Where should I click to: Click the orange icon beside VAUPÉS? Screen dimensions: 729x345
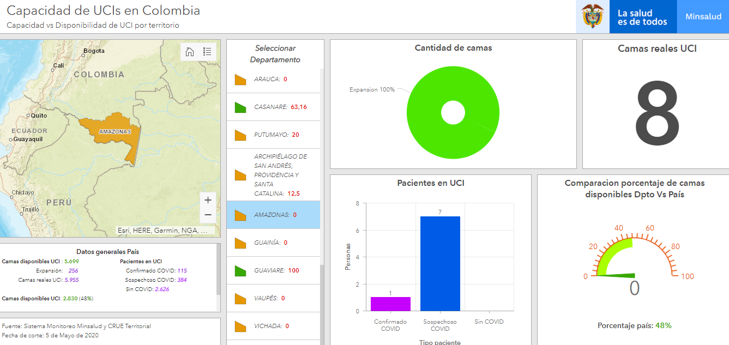pos(240,299)
